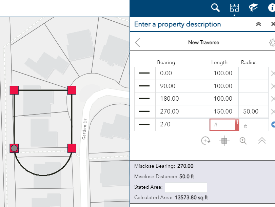Edit the 50.00 radius cell

(254, 111)
